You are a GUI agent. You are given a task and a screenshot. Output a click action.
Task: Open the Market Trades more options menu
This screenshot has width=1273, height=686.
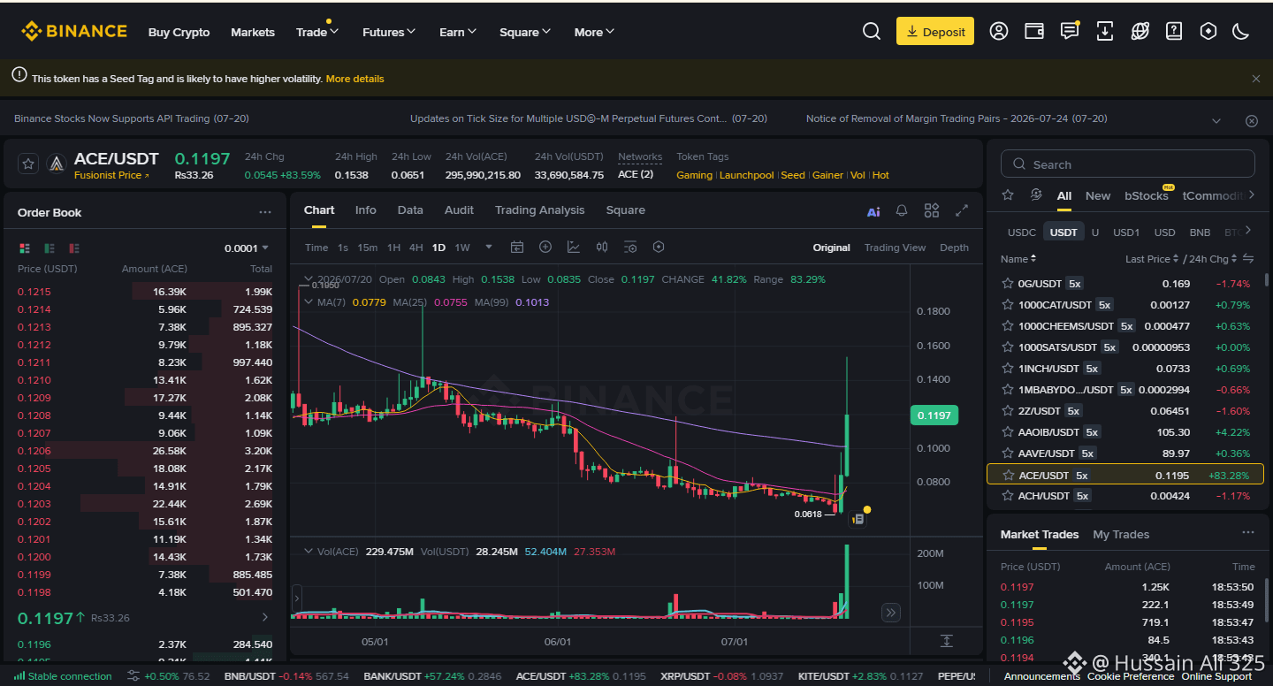(x=1248, y=533)
